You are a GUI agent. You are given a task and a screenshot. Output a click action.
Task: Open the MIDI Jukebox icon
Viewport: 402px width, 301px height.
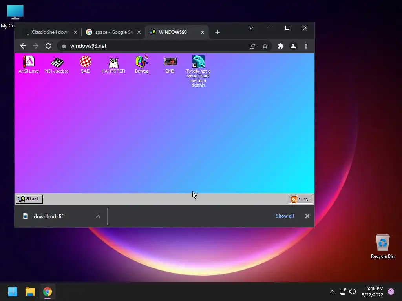pos(57,65)
